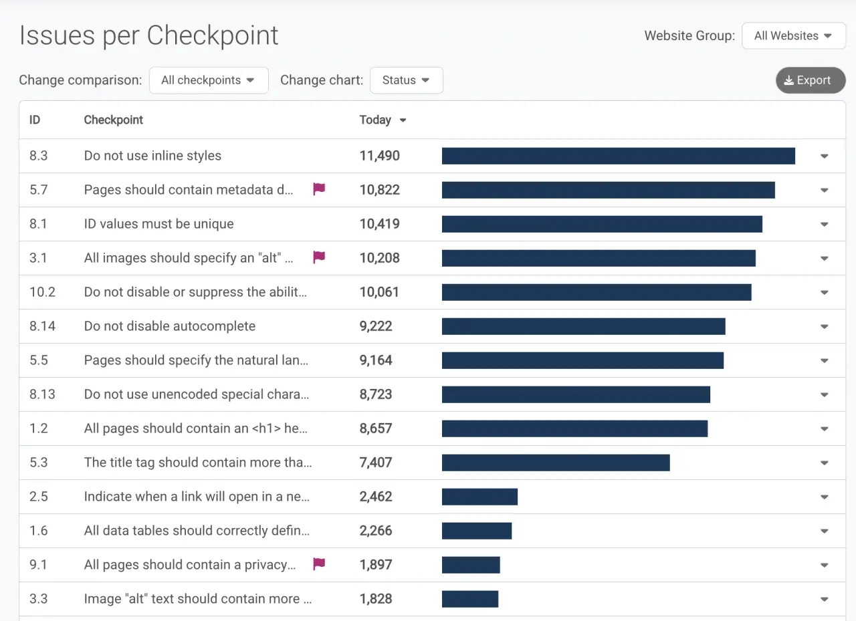Click ID cell 10.2

click(x=42, y=292)
